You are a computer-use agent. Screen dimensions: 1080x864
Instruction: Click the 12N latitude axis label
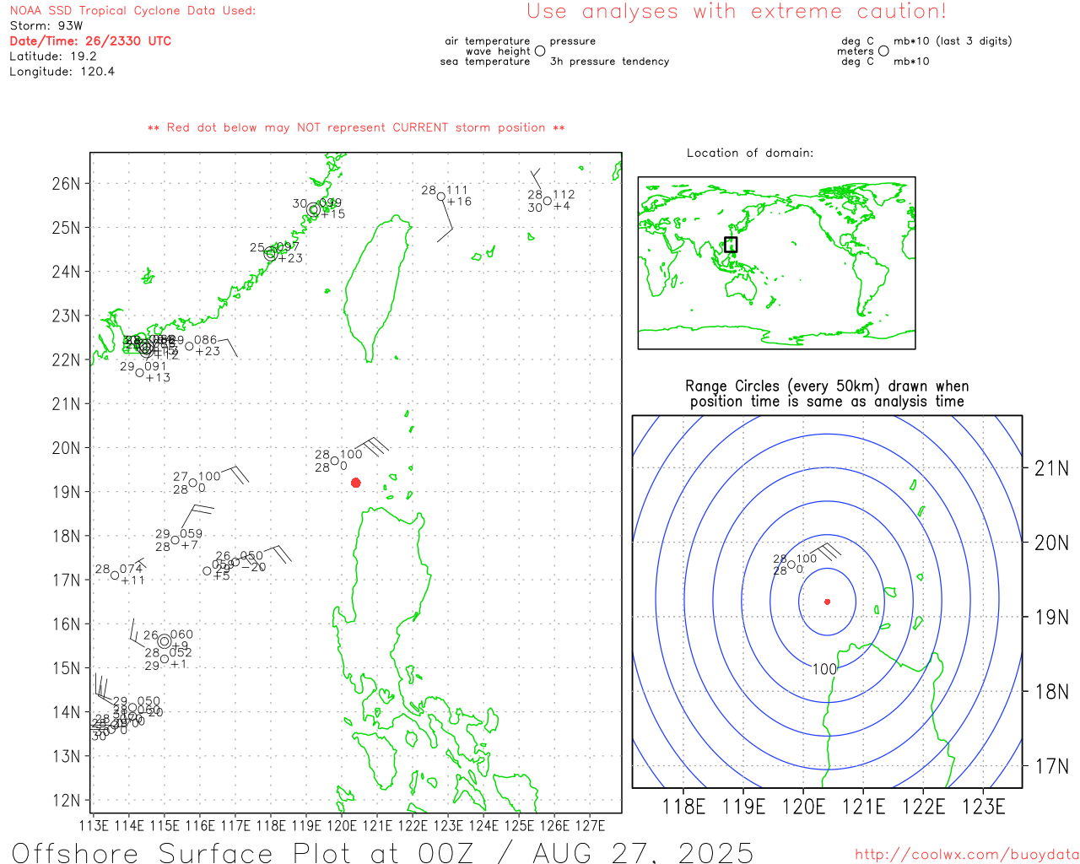point(66,801)
